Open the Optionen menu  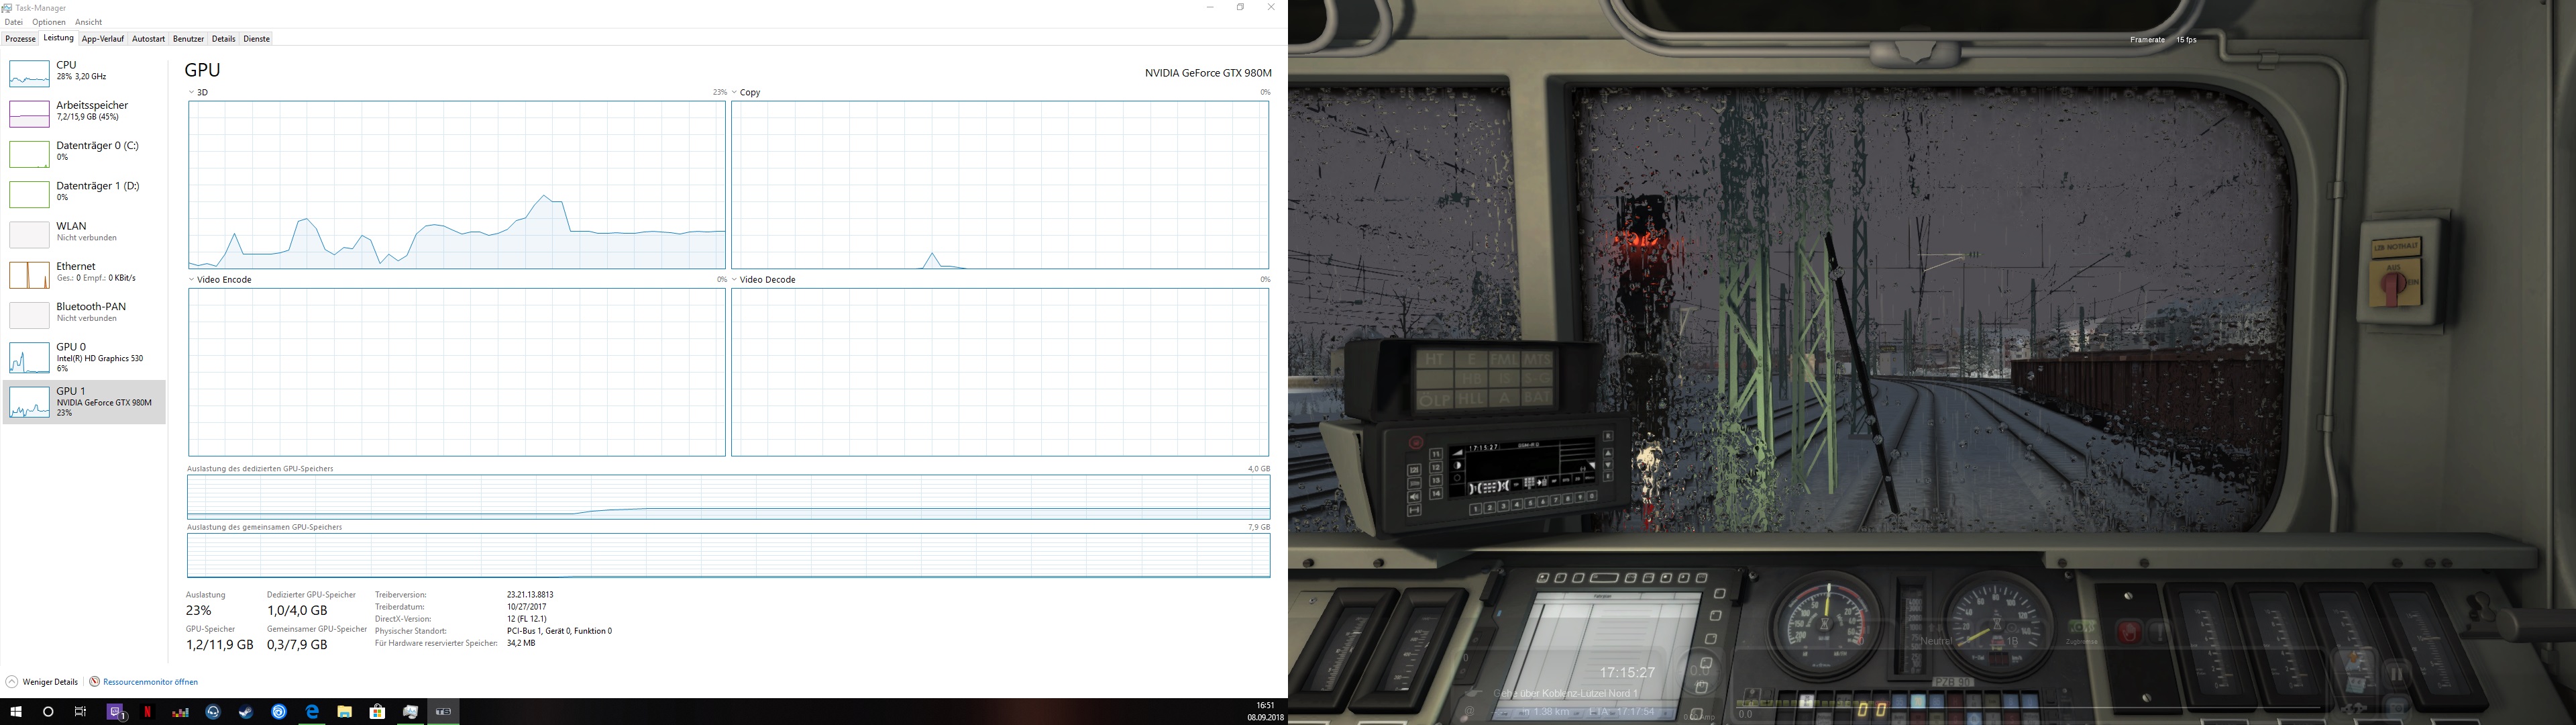point(48,22)
